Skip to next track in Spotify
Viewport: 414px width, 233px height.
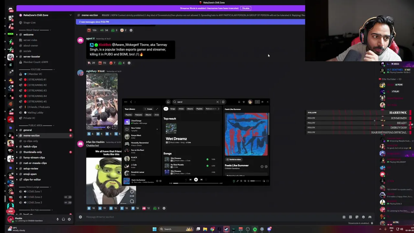[x=202, y=180]
